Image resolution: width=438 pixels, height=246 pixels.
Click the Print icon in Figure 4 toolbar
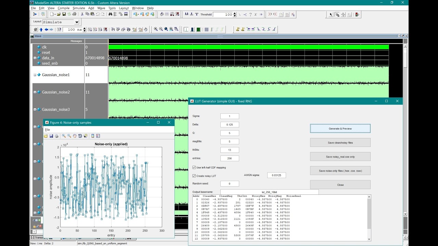56,136
